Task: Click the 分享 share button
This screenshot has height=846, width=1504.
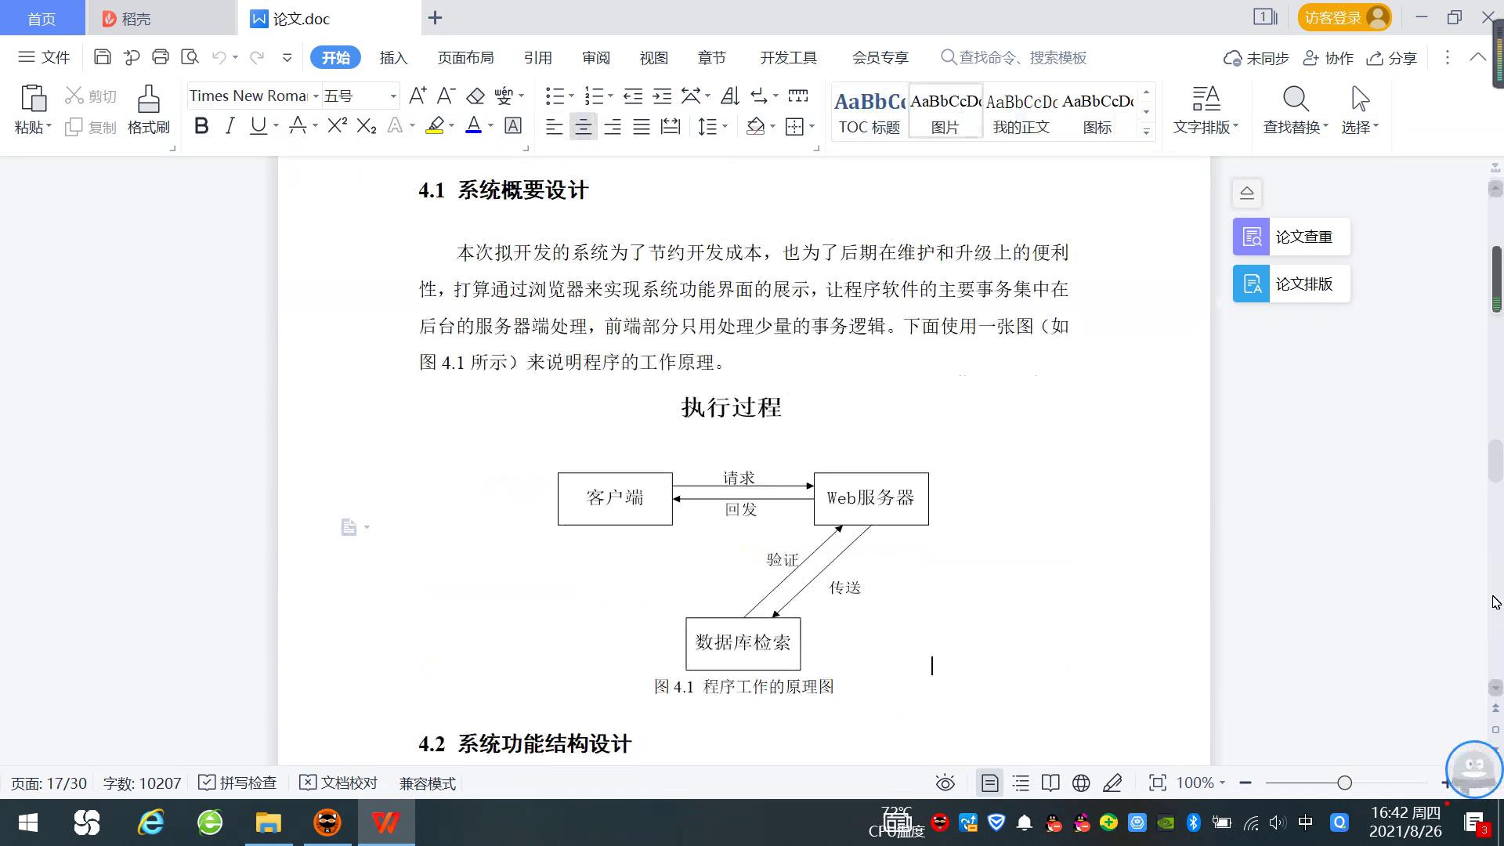Action: pyautogui.click(x=1392, y=57)
